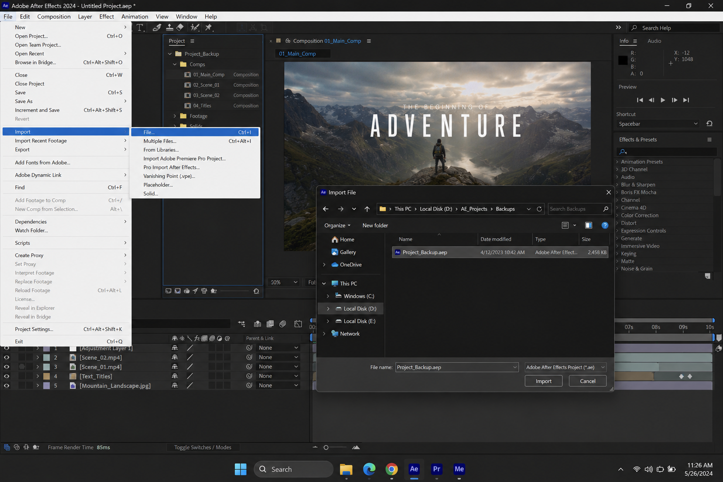Viewport: 723px width, 482px height.
Task: Select the Brush tool in the toolbar
Action: click(157, 28)
